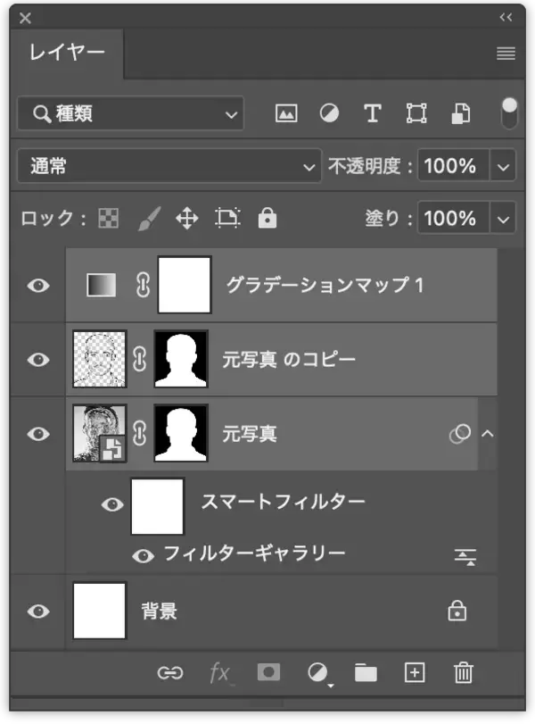Select スマートフィルター mask thumbnail

[157, 506]
